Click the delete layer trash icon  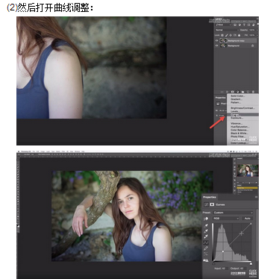(x=253, y=92)
